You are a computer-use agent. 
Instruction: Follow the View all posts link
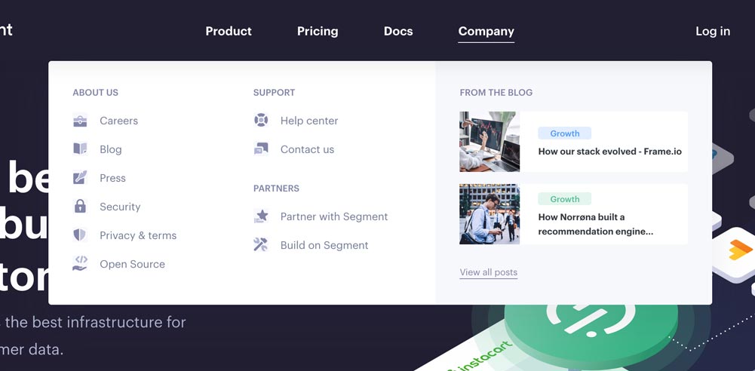coord(489,272)
